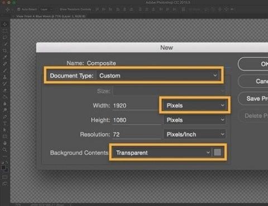The height and width of the screenshot is (206, 268).
Task: Toggle the Auto-Select checkbox
Action: 18,9
